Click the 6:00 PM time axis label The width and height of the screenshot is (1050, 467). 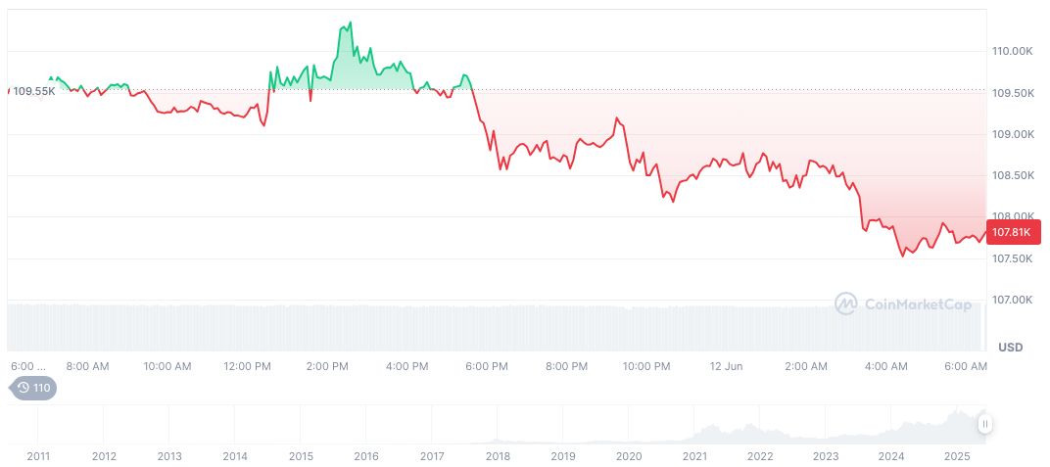487,366
